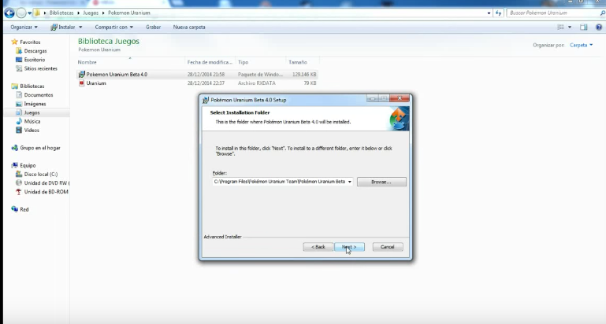Change the view mode icon
Viewport: 606px width, 324px height.
tap(560, 27)
